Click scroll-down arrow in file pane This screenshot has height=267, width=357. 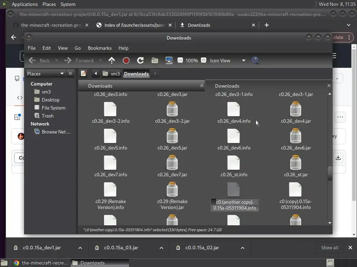click(x=330, y=223)
